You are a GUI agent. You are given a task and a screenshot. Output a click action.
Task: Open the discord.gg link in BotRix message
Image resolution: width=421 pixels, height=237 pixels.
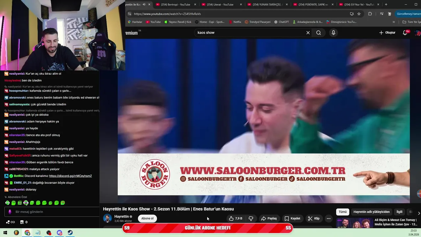(x=70, y=176)
